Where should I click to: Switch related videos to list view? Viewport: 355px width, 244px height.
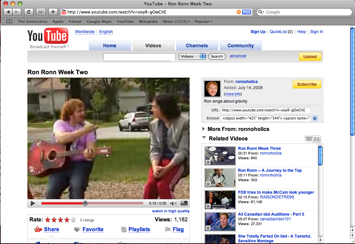pos(309,139)
